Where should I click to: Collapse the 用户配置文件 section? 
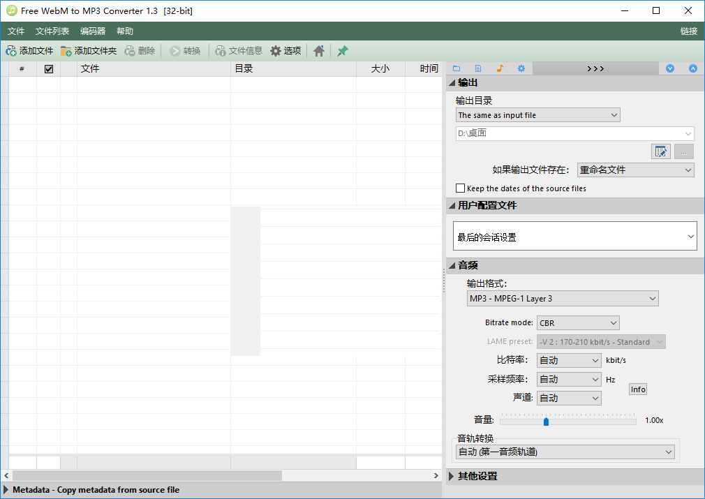[452, 205]
